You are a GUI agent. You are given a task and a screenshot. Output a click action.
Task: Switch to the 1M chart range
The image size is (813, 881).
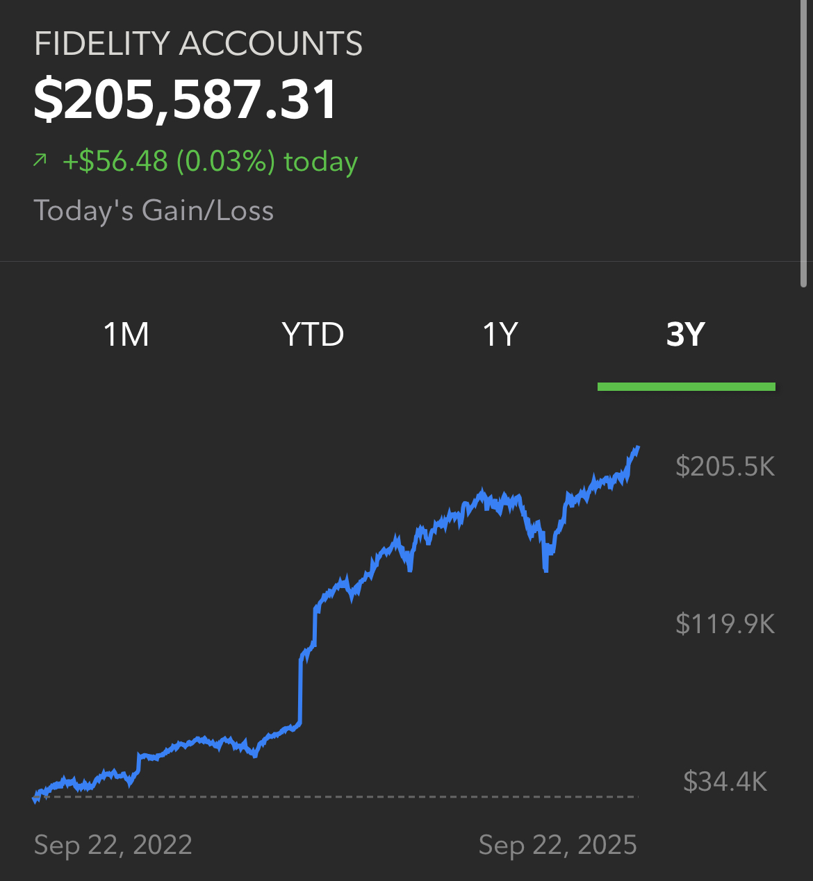coord(126,335)
